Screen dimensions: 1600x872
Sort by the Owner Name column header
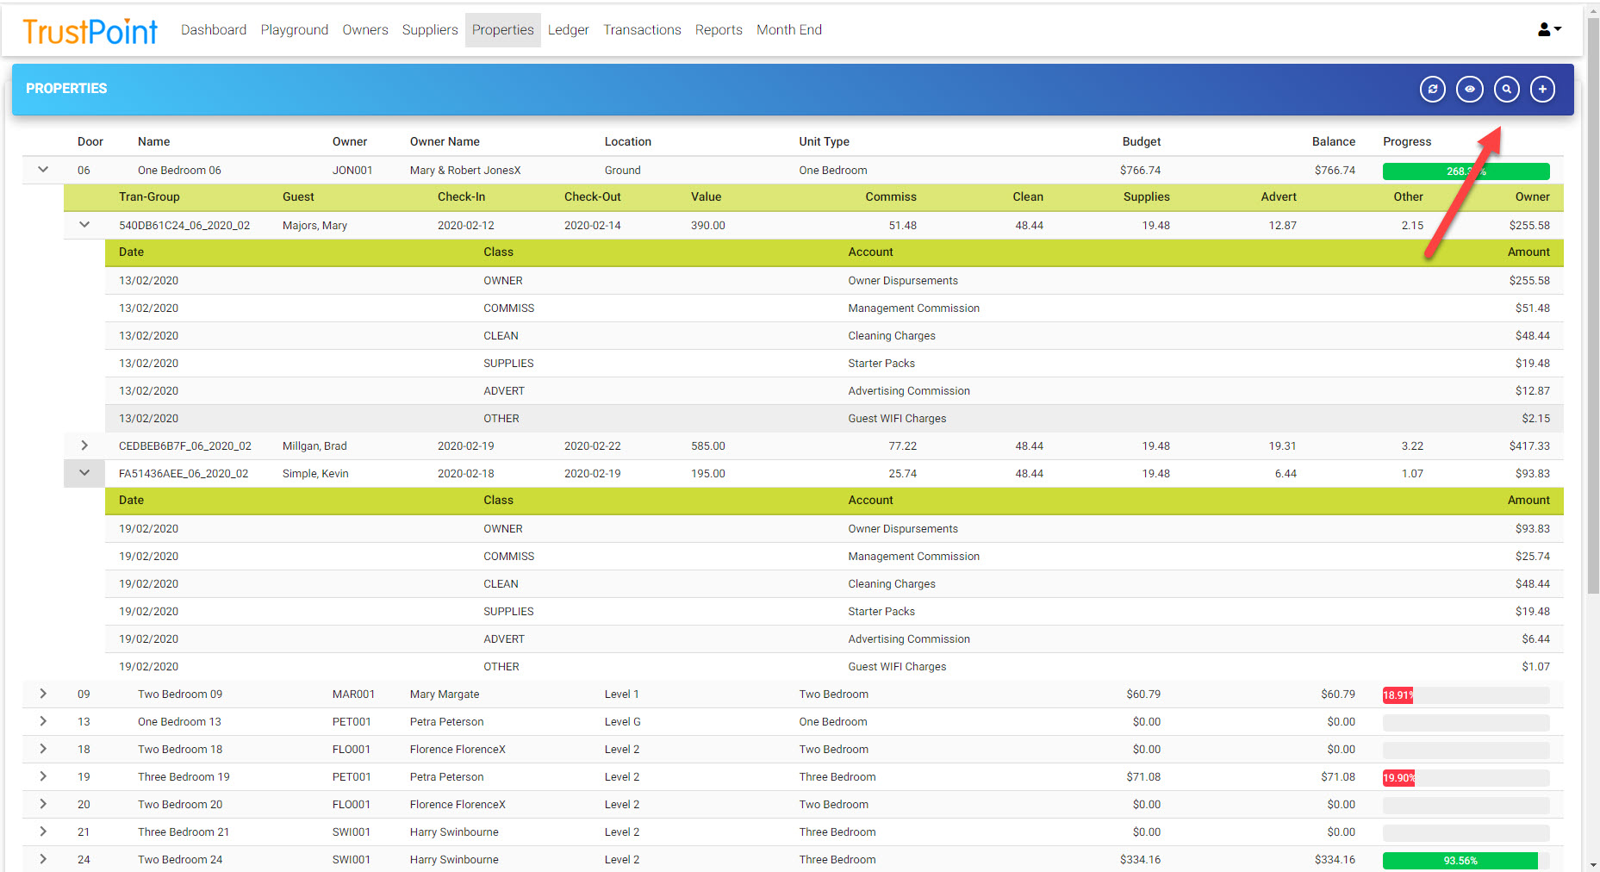[x=445, y=141]
